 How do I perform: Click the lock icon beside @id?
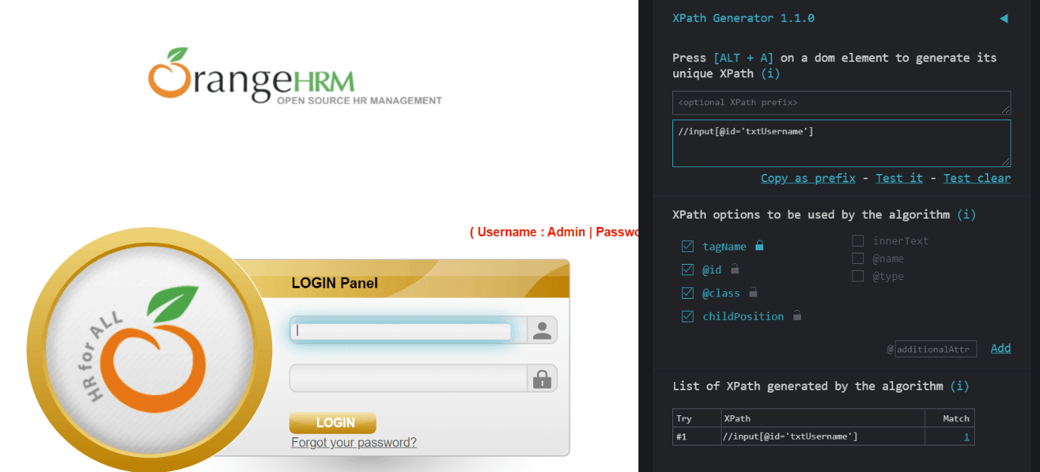point(736,269)
